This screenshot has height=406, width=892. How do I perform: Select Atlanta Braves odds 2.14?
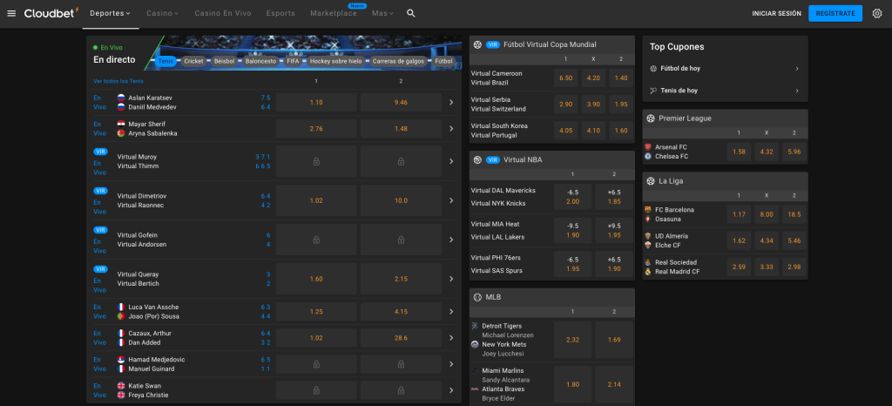click(x=614, y=384)
